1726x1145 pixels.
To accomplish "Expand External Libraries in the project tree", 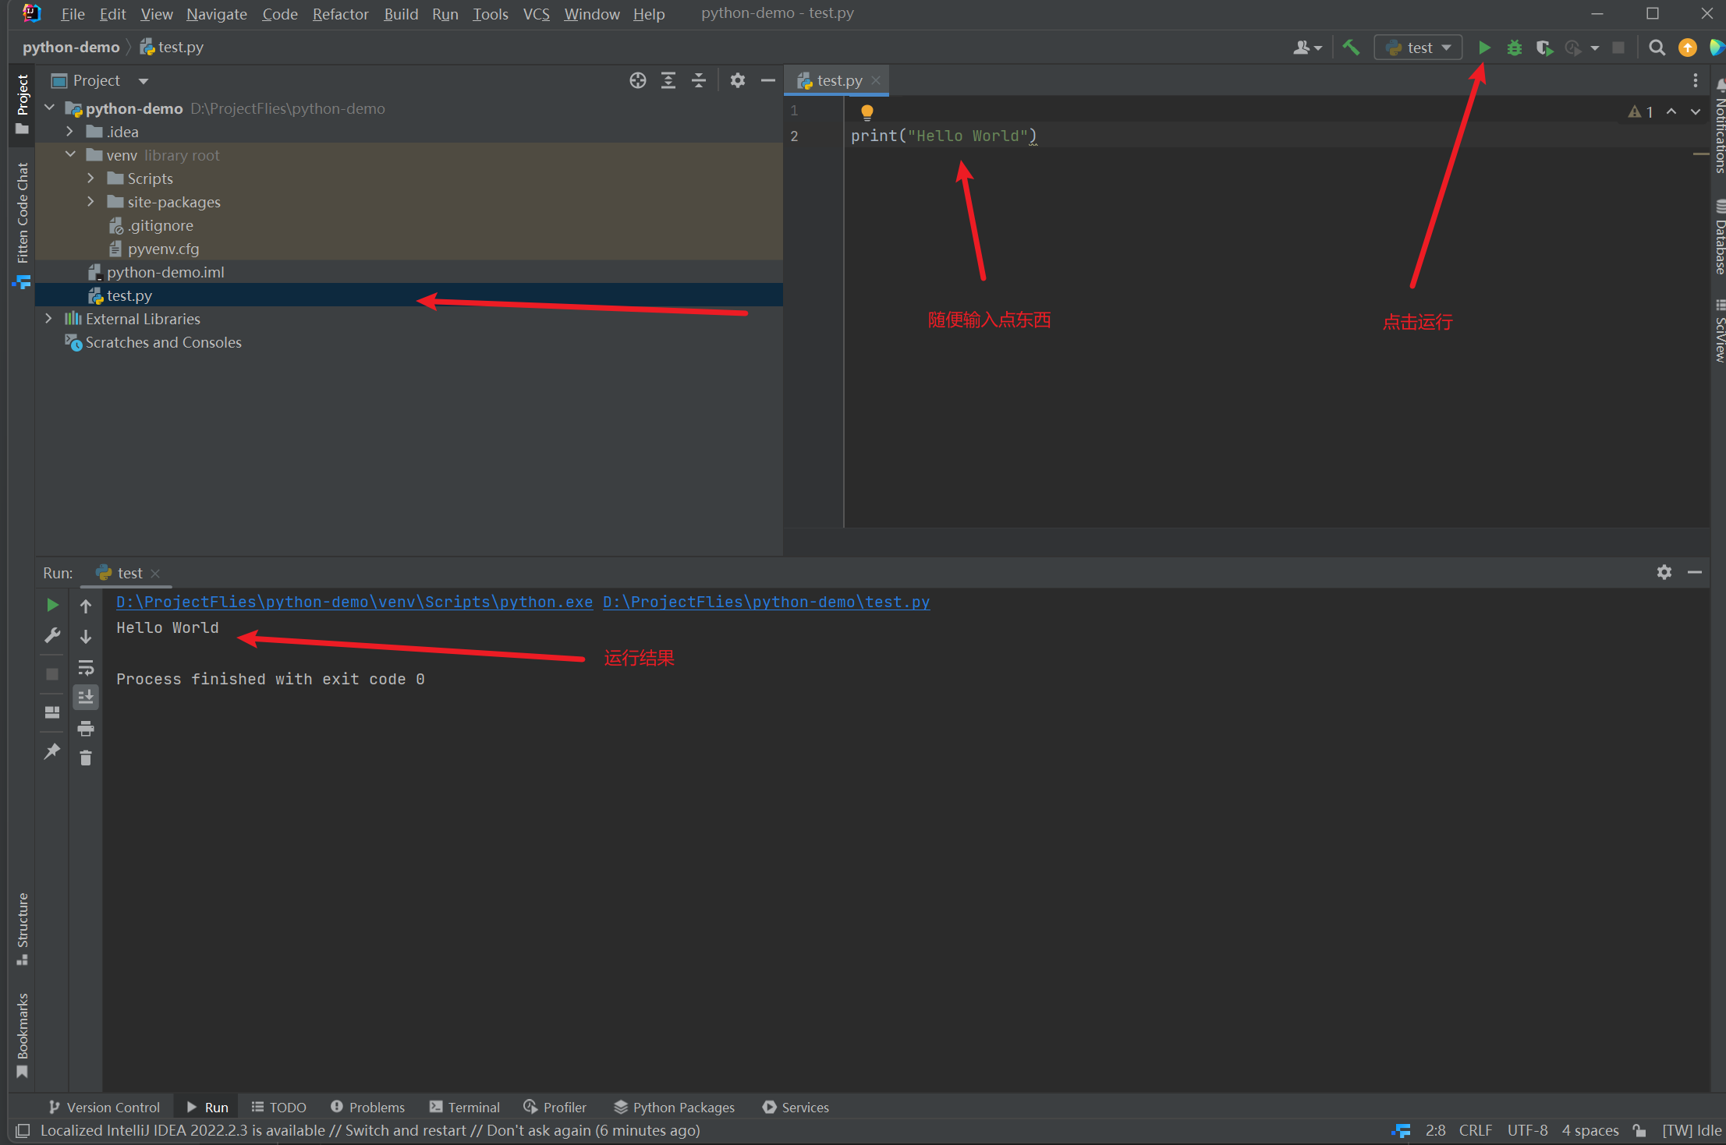I will coord(49,318).
